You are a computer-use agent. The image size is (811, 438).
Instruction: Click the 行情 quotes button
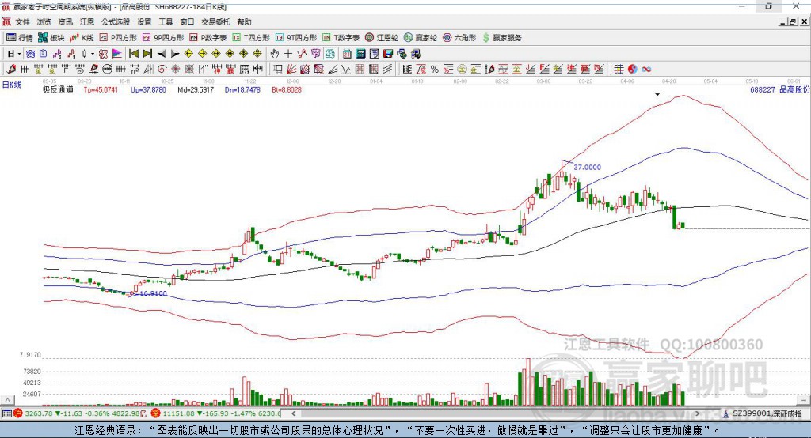pos(20,38)
